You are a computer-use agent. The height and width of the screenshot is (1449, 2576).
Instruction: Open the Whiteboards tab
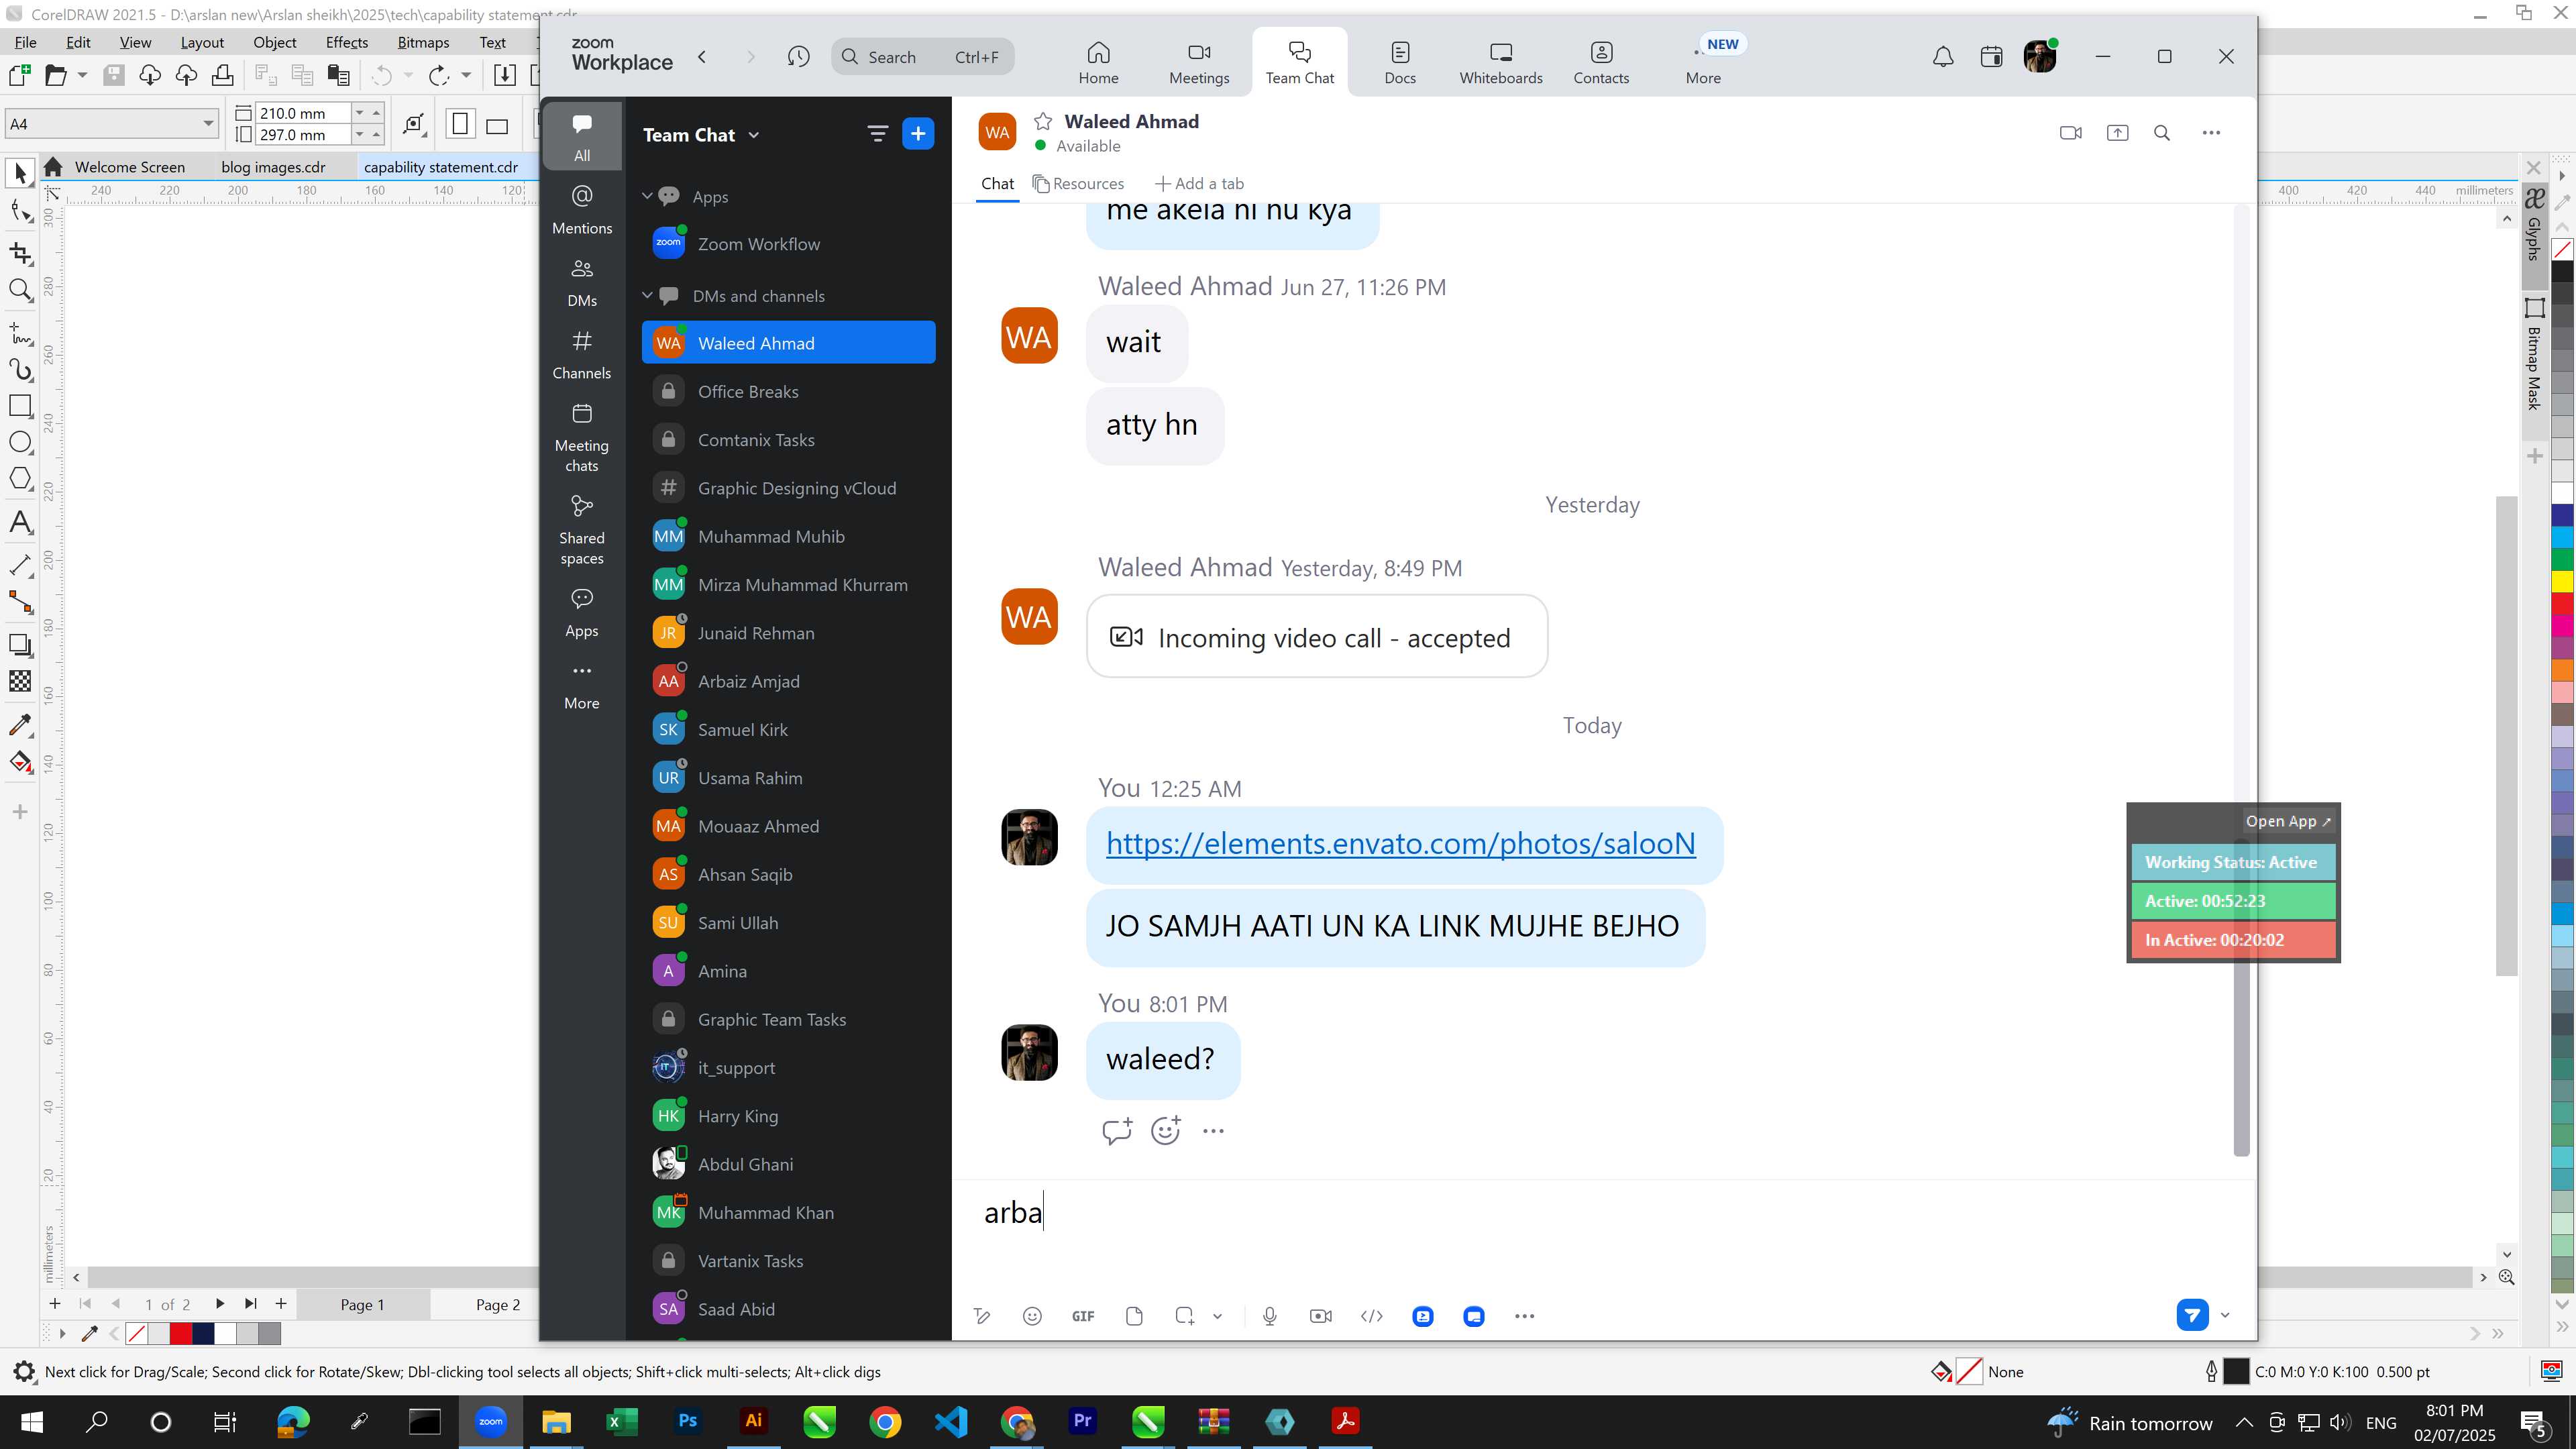tap(1501, 62)
